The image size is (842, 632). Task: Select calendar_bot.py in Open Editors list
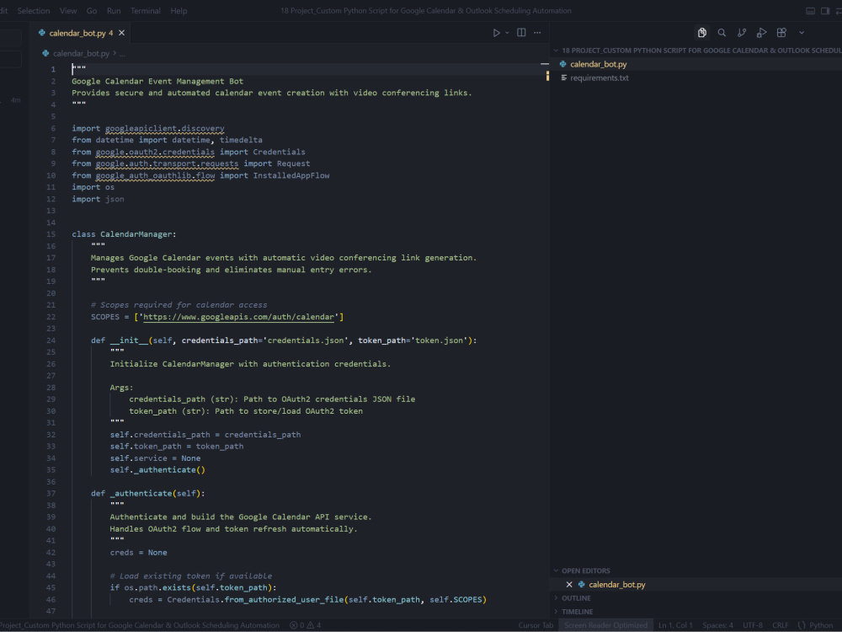tap(617, 585)
